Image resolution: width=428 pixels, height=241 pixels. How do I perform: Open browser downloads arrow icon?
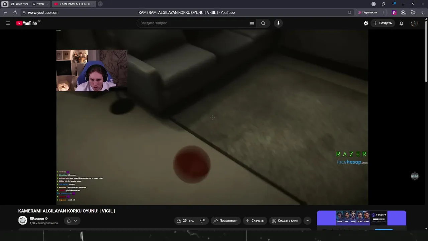pos(423,12)
